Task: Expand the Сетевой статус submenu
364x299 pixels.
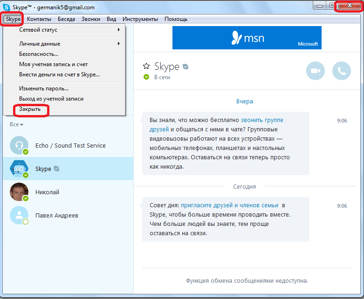Action: click(x=70, y=30)
